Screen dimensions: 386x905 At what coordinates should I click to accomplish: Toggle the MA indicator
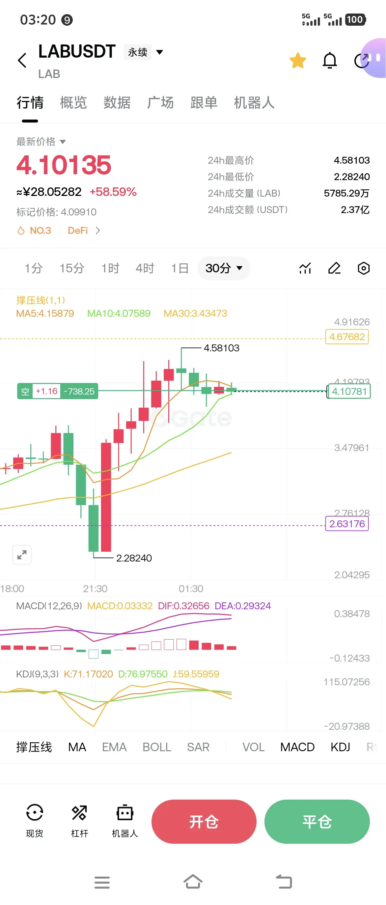77,747
